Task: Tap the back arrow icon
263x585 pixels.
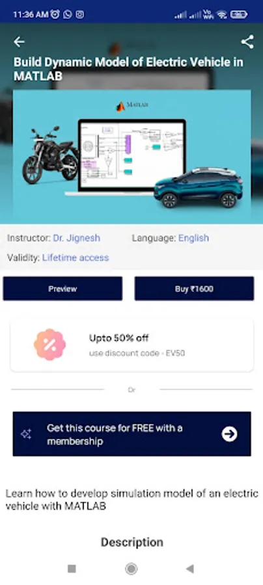Action: 19,42
